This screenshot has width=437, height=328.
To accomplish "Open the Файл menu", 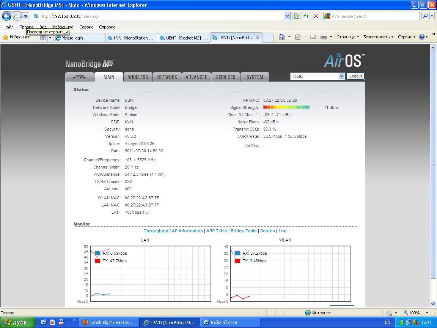I will pos(8,27).
